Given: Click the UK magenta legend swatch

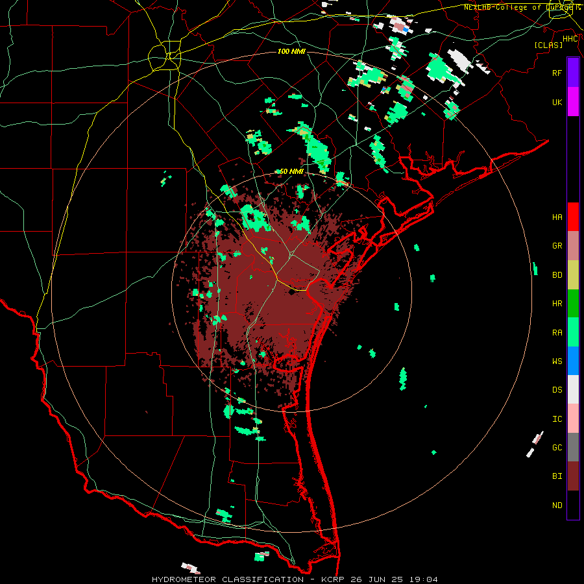Looking at the screenshot, I should (573, 102).
